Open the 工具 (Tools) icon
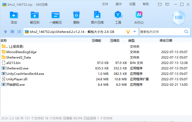192x122 pixels. [118, 15]
